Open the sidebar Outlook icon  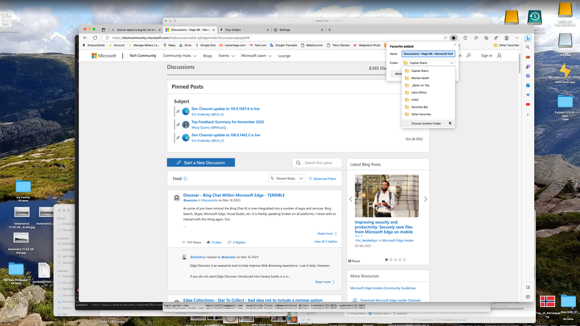click(528, 85)
